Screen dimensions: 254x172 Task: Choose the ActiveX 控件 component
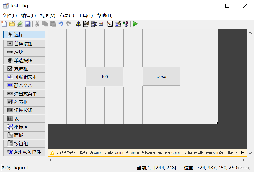(24, 152)
